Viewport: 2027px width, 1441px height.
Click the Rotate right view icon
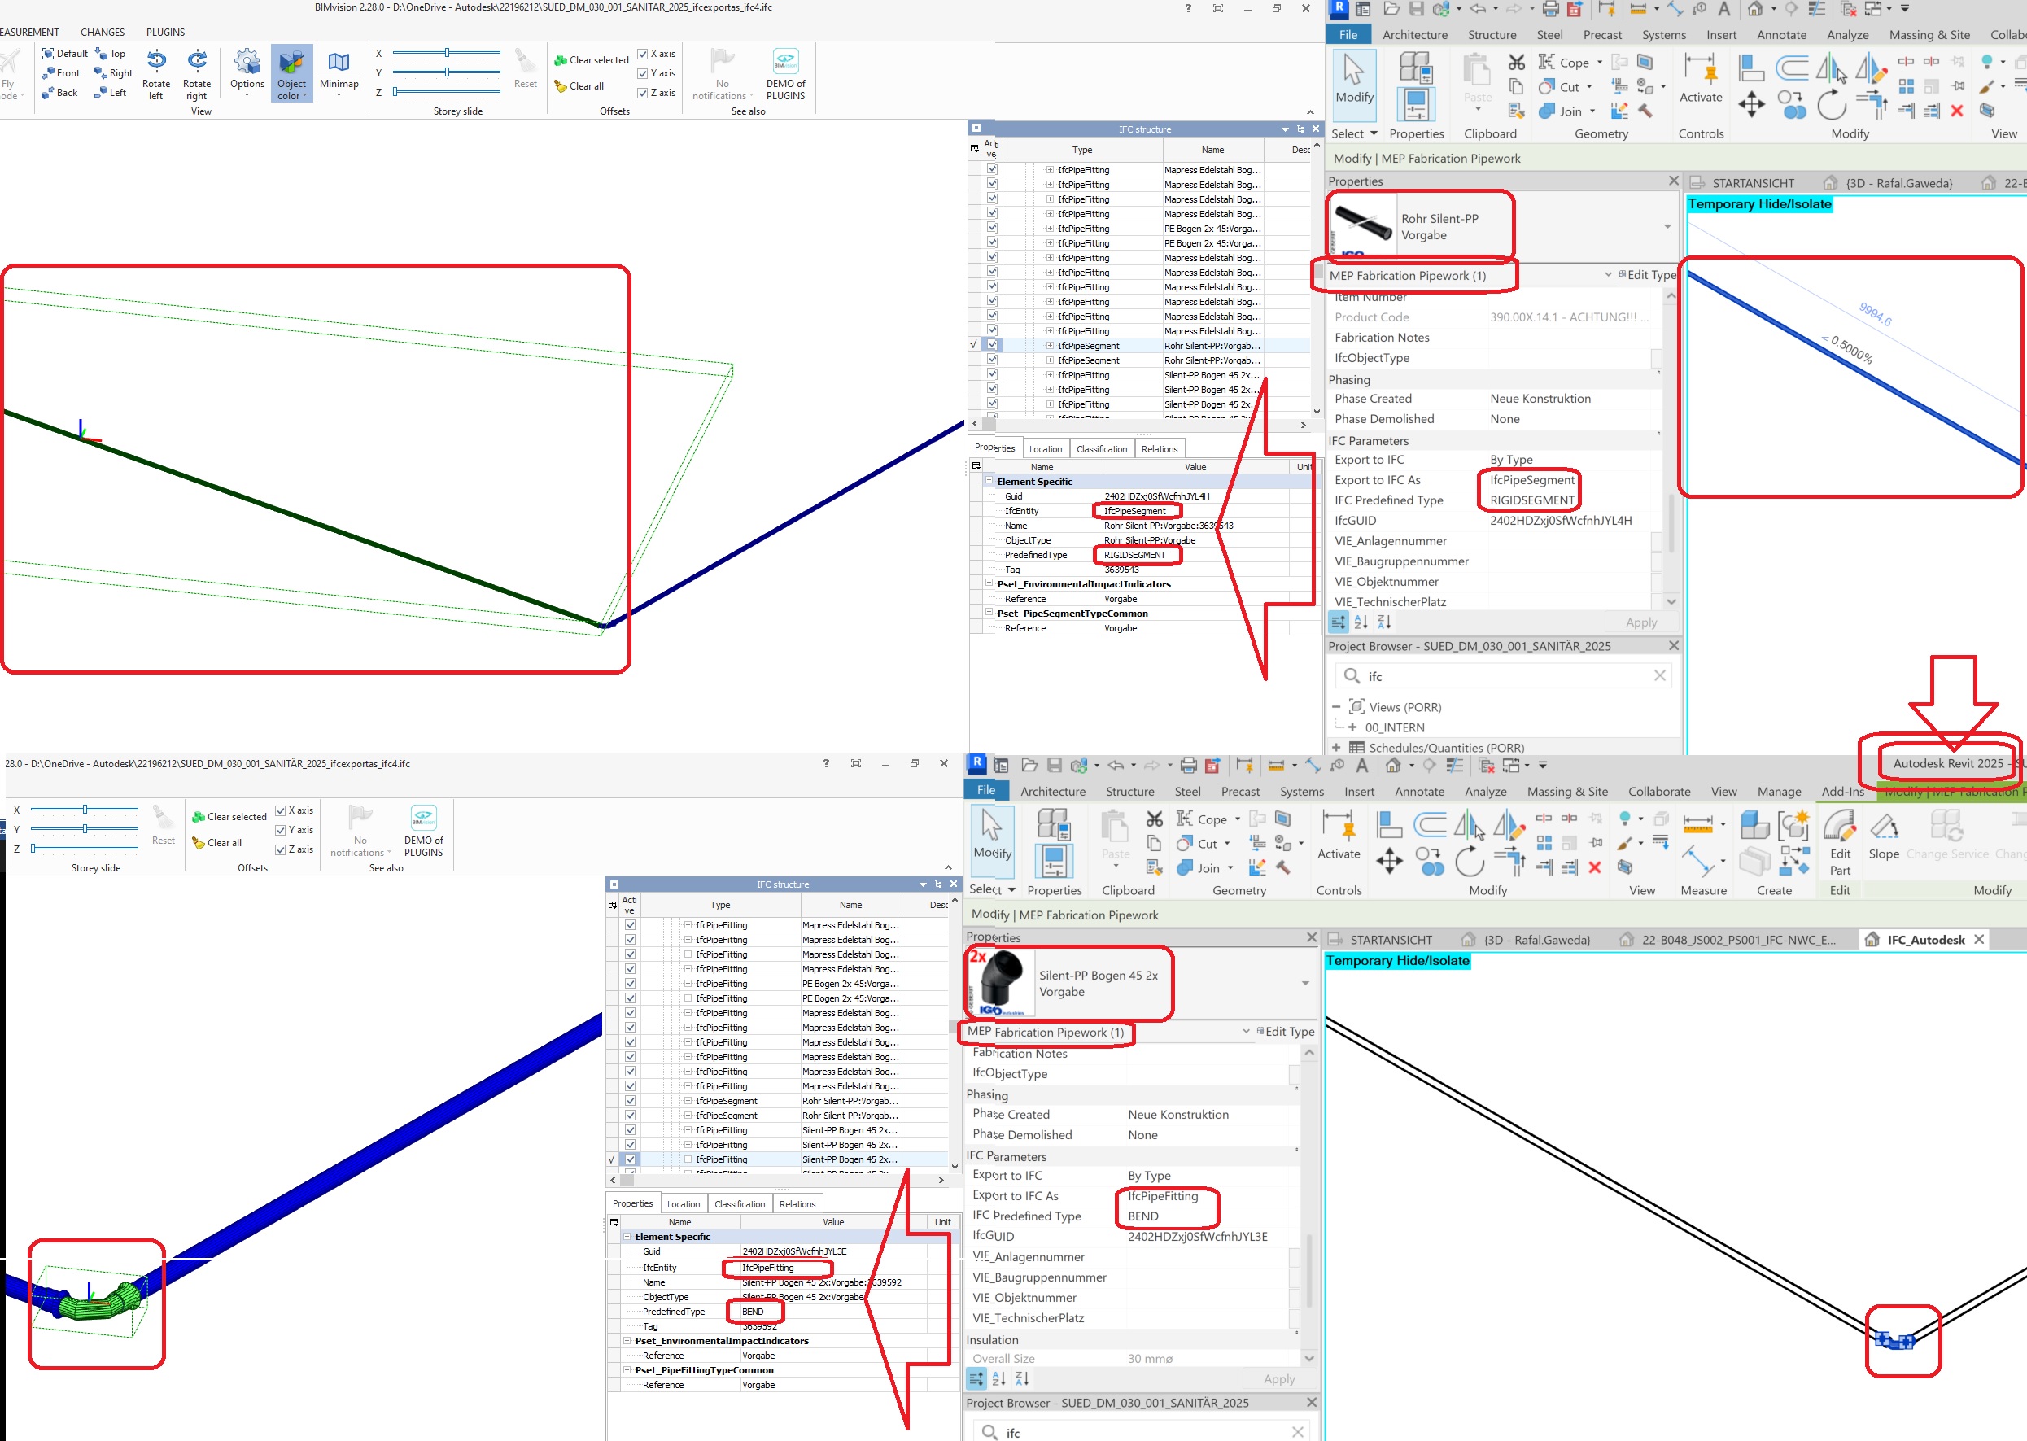197,62
